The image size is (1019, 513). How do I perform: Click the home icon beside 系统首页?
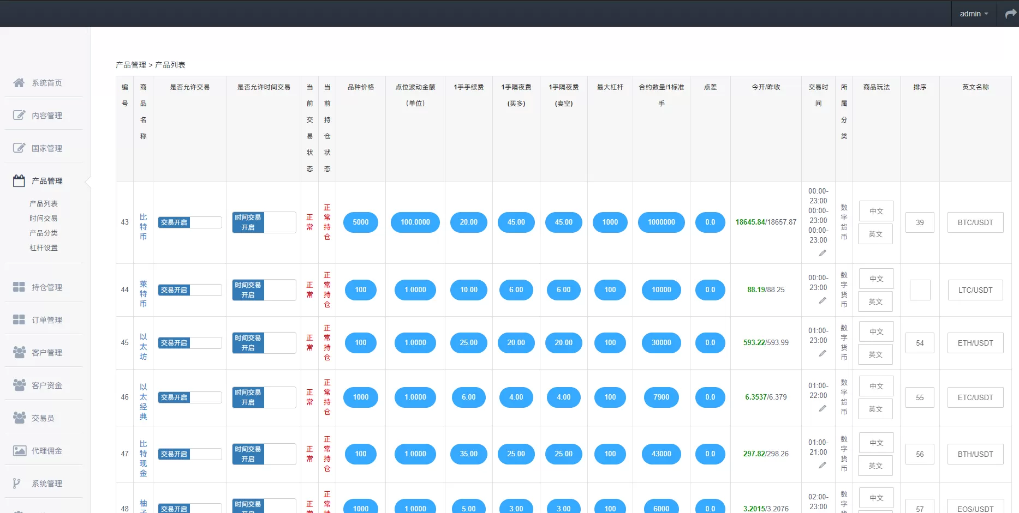coord(19,83)
